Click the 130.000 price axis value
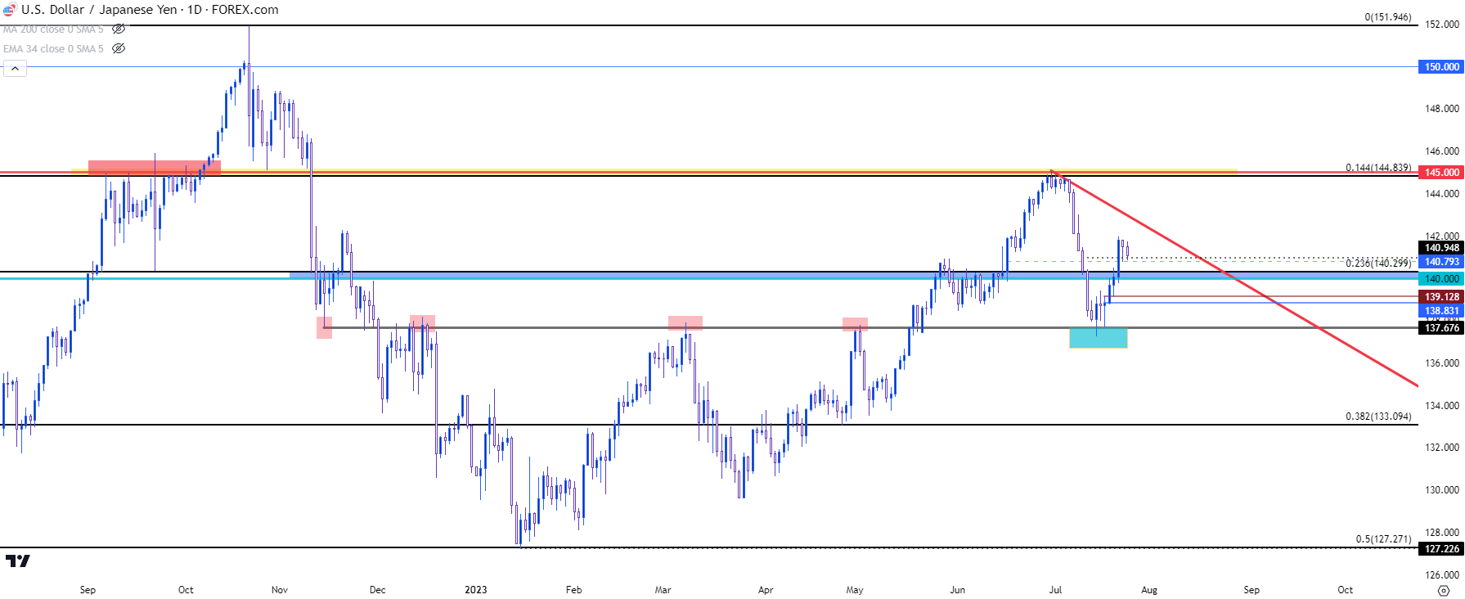1465x599 pixels. pos(1441,489)
